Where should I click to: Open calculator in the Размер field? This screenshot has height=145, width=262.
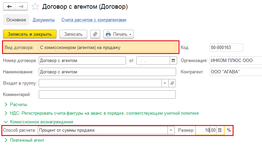[x=220, y=130]
